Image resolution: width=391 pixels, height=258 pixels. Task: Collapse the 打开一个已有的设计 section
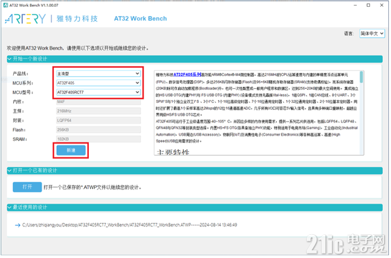pyautogui.click(x=9, y=171)
